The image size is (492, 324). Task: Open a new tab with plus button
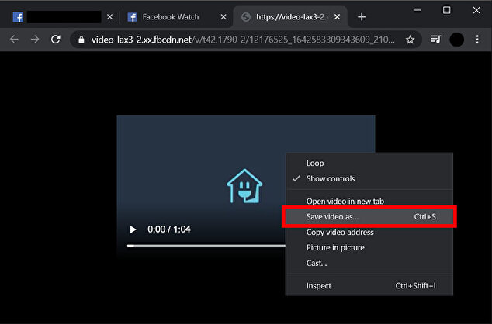click(x=362, y=16)
